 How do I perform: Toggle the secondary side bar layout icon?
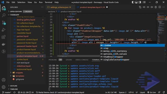pos(140,2)
